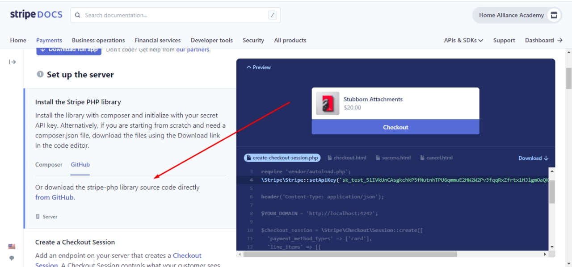This screenshot has width=572, height=267.
Task: Click the header Content-Type code line
Action: 323,196
